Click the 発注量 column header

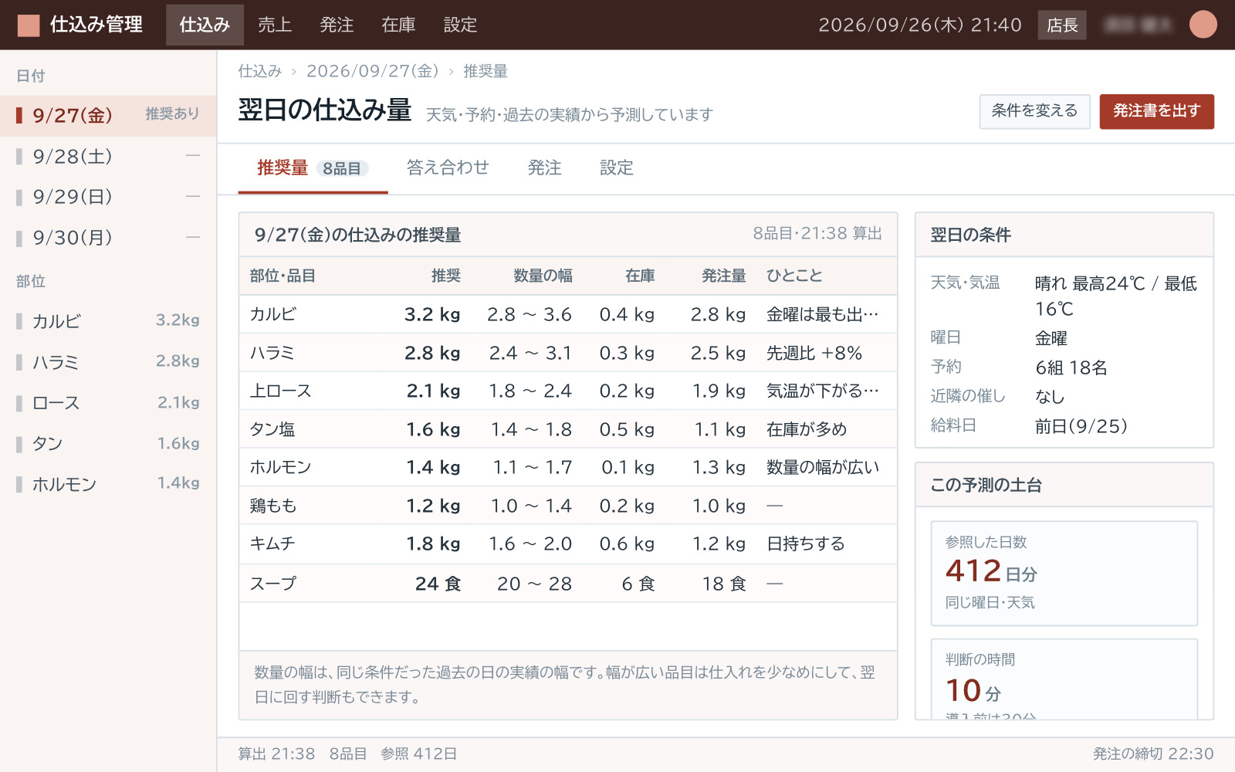723,276
